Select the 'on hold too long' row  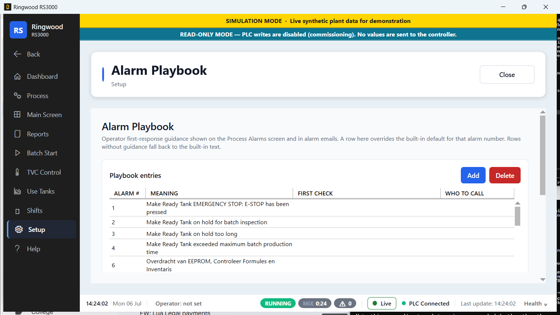point(312,234)
